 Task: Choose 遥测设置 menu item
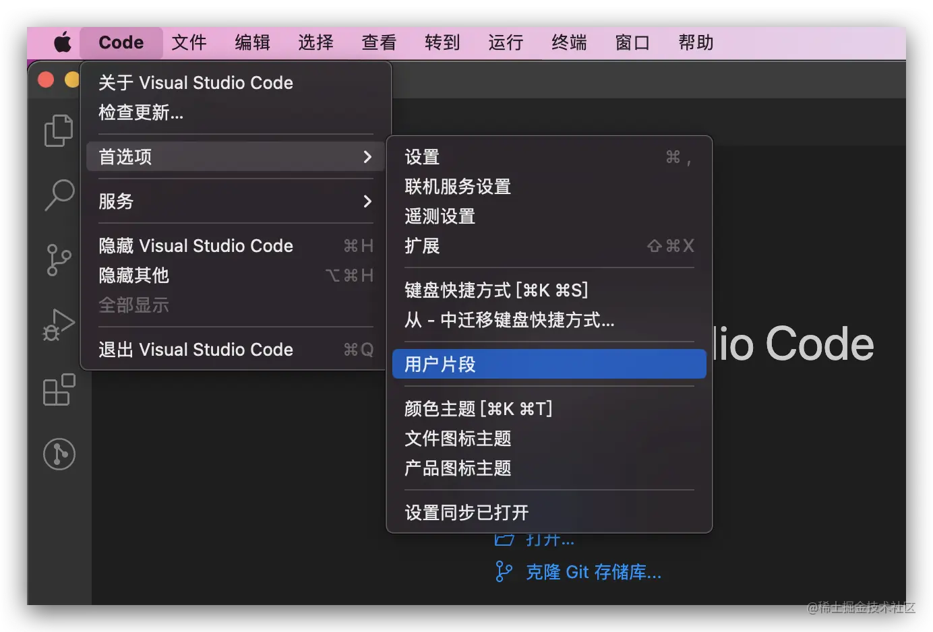point(549,216)
